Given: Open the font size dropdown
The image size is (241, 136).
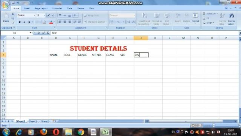Looking at the screenshot, I should point(44,15).
